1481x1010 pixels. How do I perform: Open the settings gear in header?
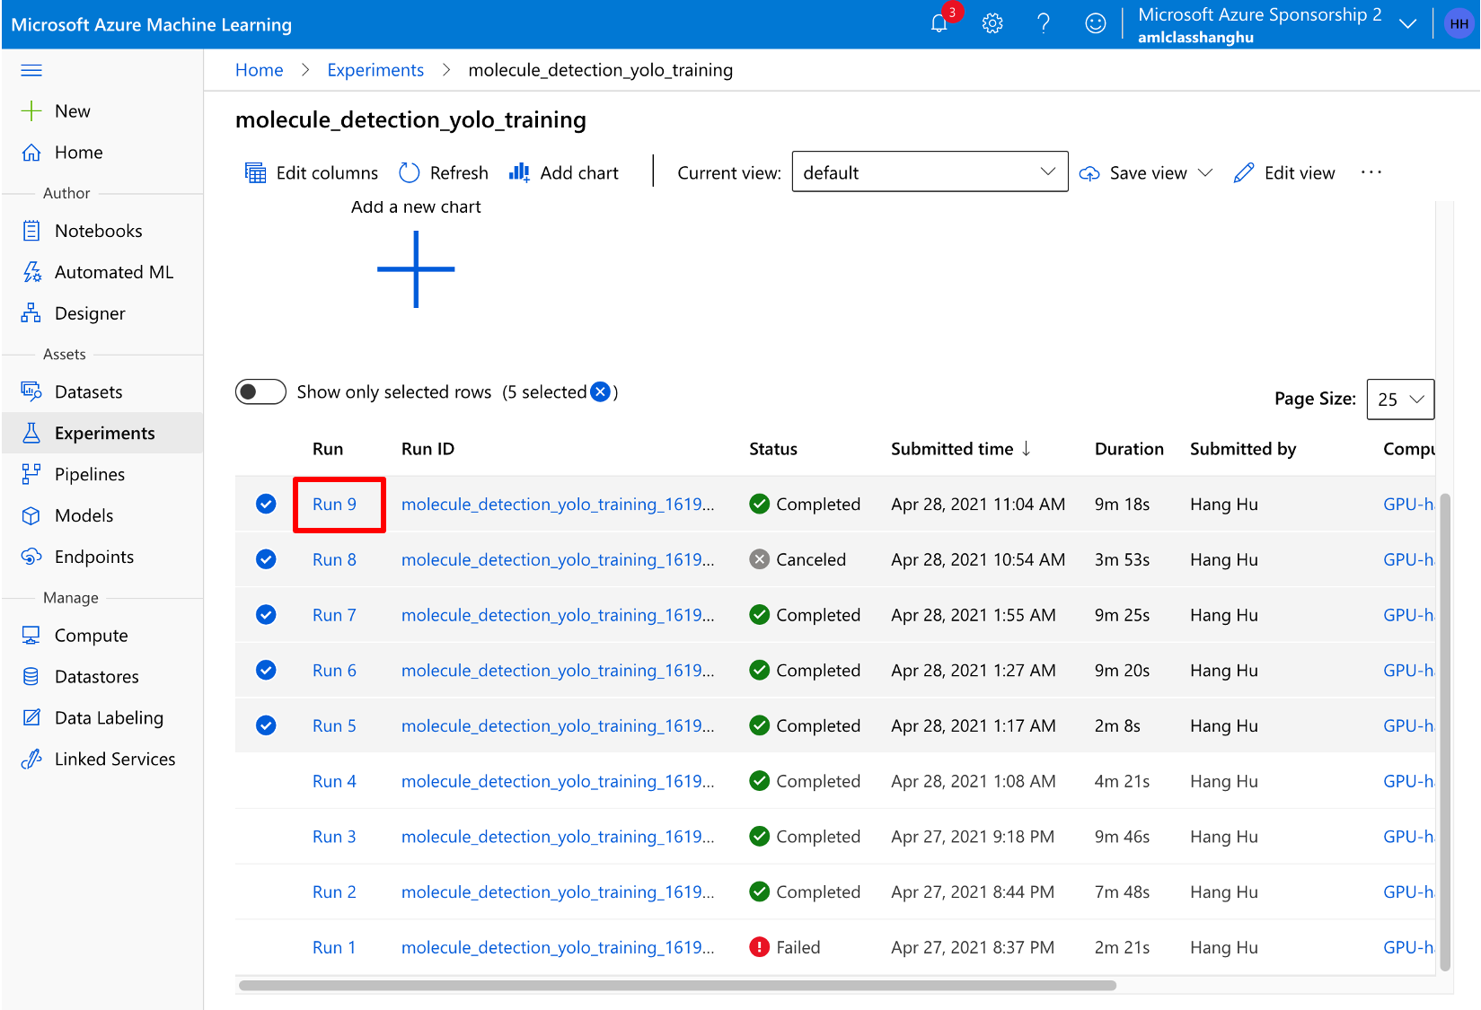coord(992,23)
